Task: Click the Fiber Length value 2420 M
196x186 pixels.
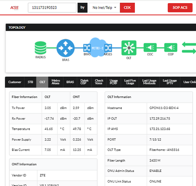Action: (x=155, y=161)
